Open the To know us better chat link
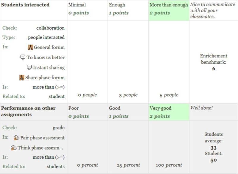Image resolution: width=238 pixels, height=174 pixels. click(46, 57)
